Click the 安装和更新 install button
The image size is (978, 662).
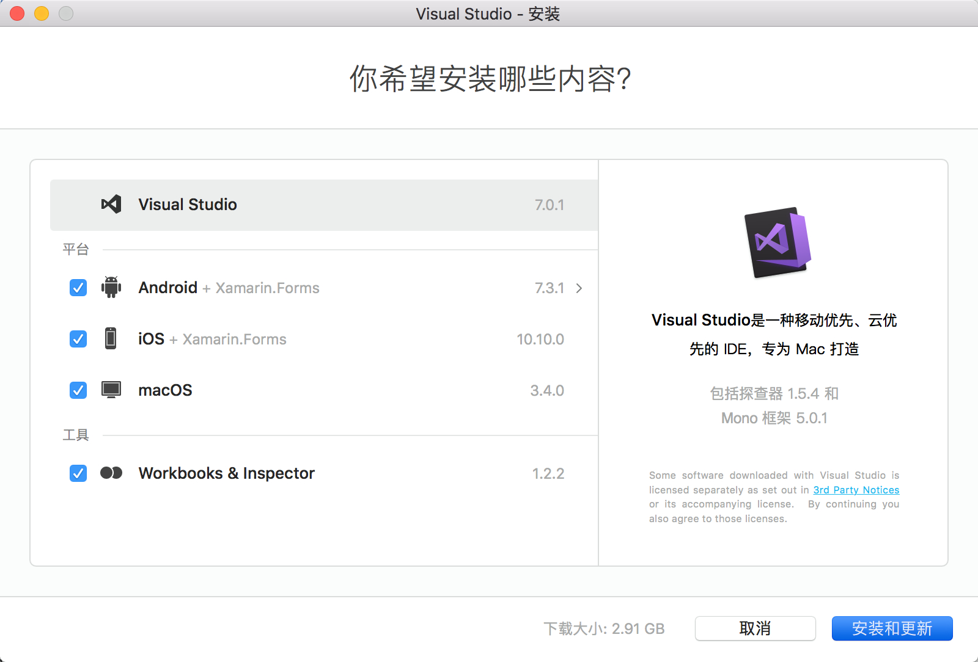pos(892,628)
